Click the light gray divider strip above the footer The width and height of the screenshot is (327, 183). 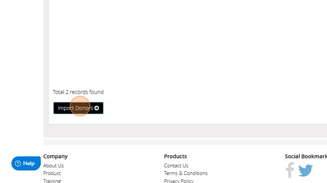185,142
